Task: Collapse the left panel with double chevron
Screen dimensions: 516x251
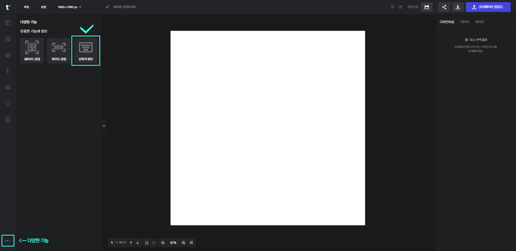Action: pos(104,126)
